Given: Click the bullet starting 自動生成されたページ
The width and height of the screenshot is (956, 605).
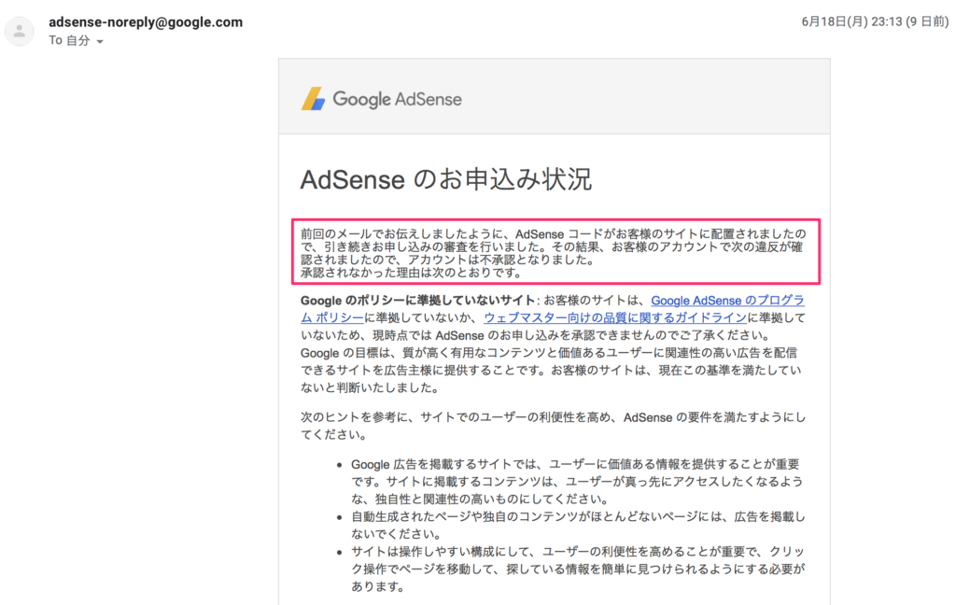Looking at the screenshot, I should coord(578,525).
